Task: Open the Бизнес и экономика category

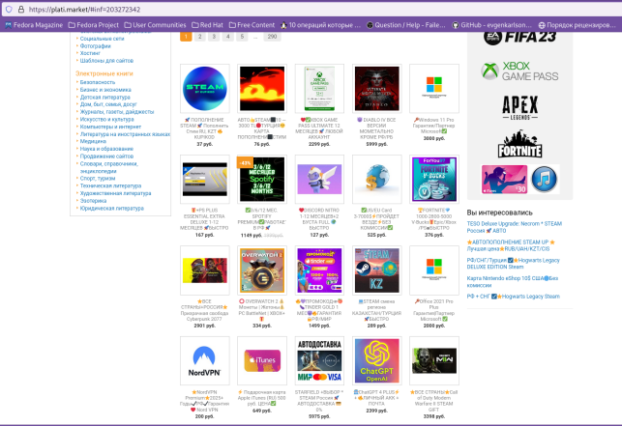Action: tap(105, 90)
